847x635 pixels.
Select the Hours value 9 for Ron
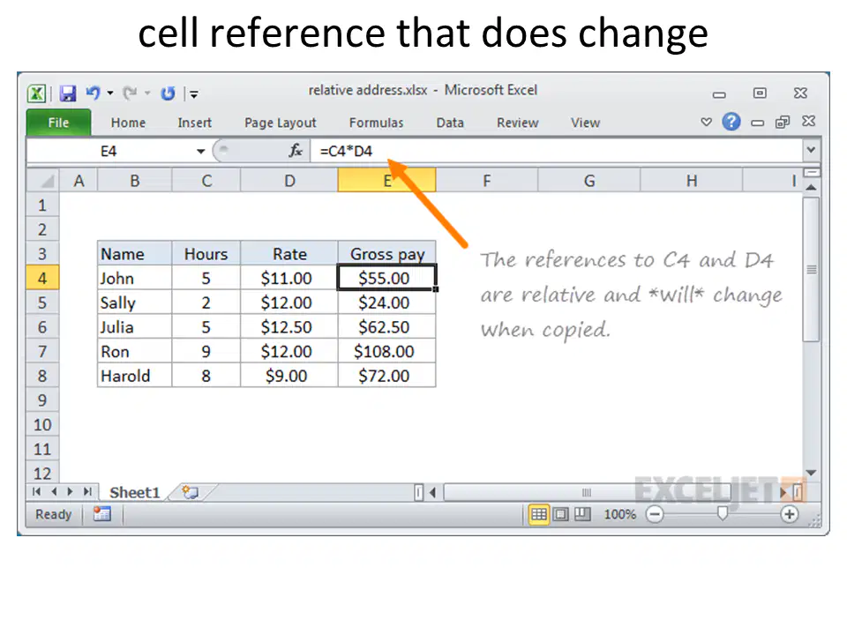click(206, 352)
